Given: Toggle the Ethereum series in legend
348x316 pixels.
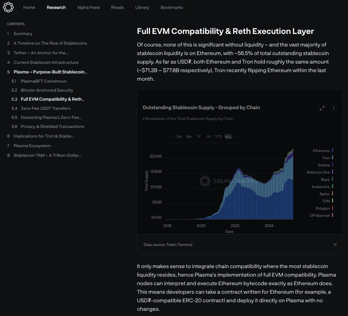Looking at the screenshot, I should click(x=323, y=150).
